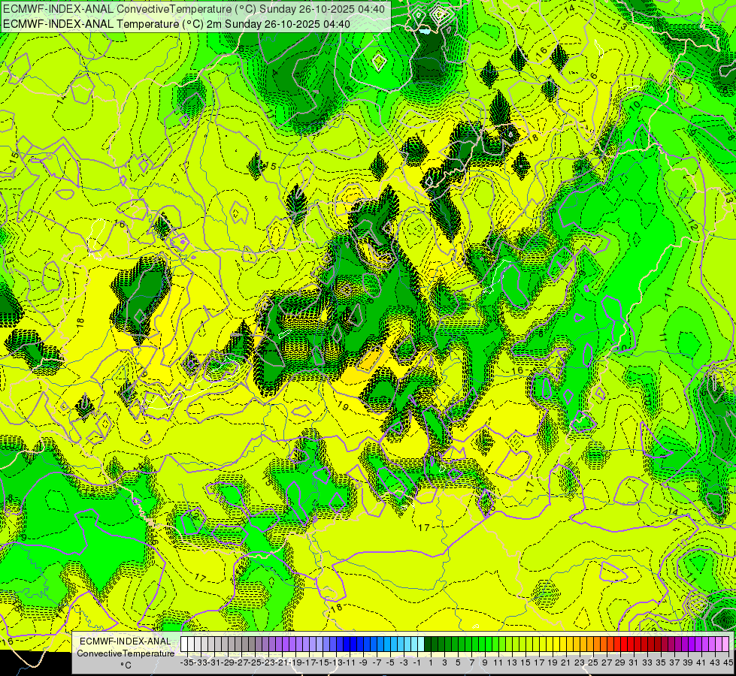This screenshot has height=676, width=736.
Task: Click the -29 value on the legend
Action: point(228,662)
